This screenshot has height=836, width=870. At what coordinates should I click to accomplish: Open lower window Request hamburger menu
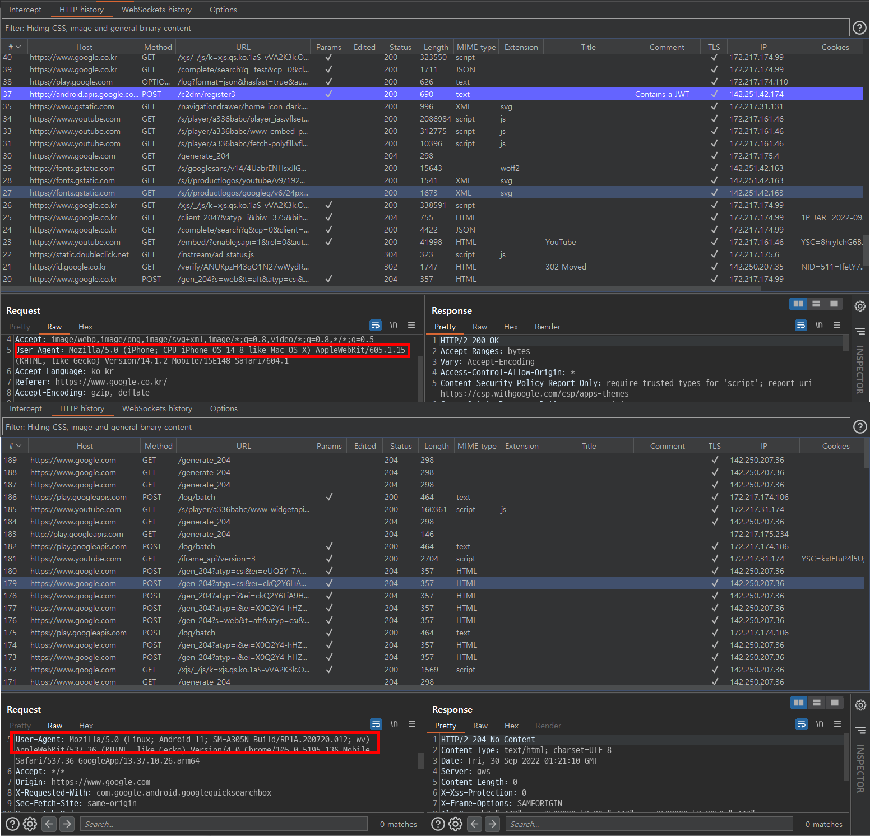pos(412,724)
